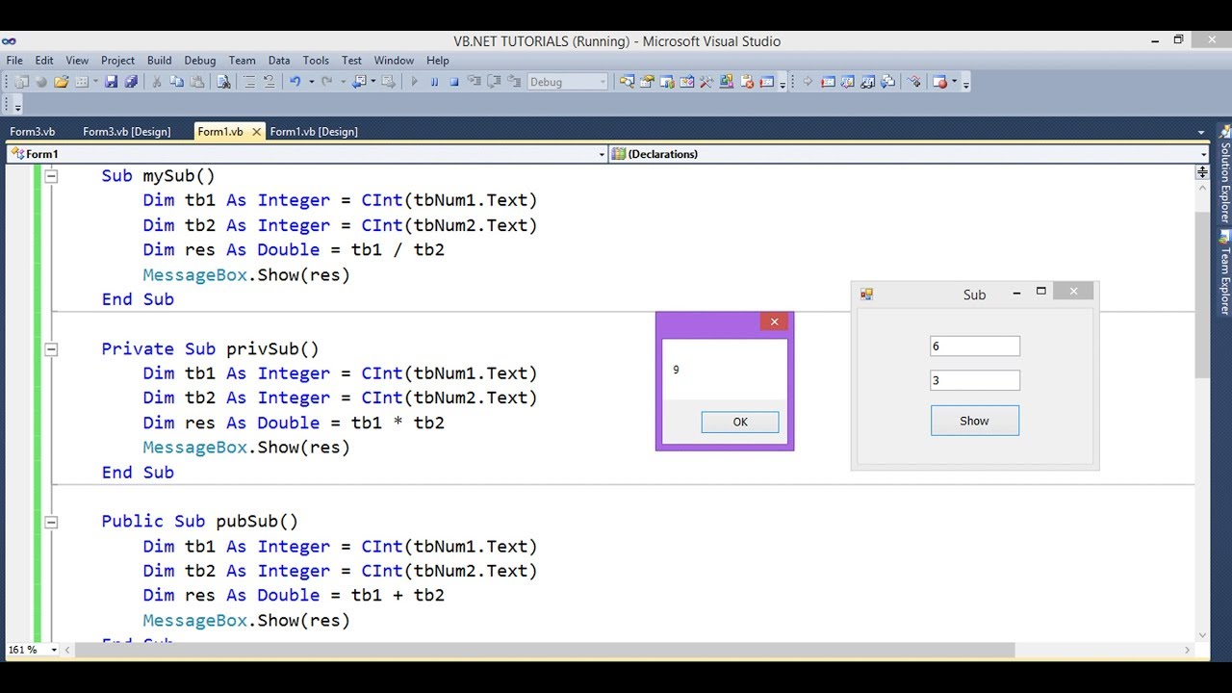Click the Save All icon

pos(131,82)
